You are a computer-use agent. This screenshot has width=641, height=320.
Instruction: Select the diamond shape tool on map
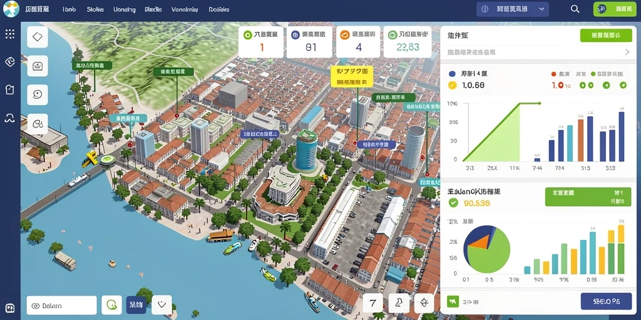38,37
